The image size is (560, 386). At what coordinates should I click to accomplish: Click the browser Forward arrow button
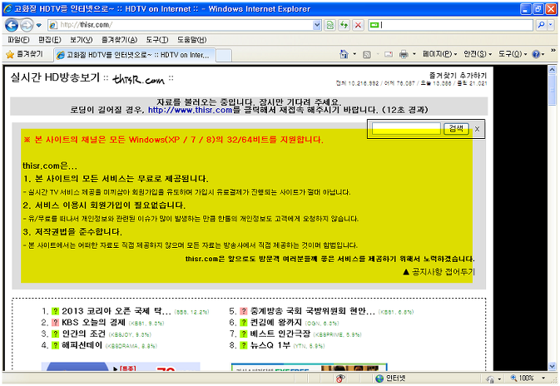click(27, 25)
